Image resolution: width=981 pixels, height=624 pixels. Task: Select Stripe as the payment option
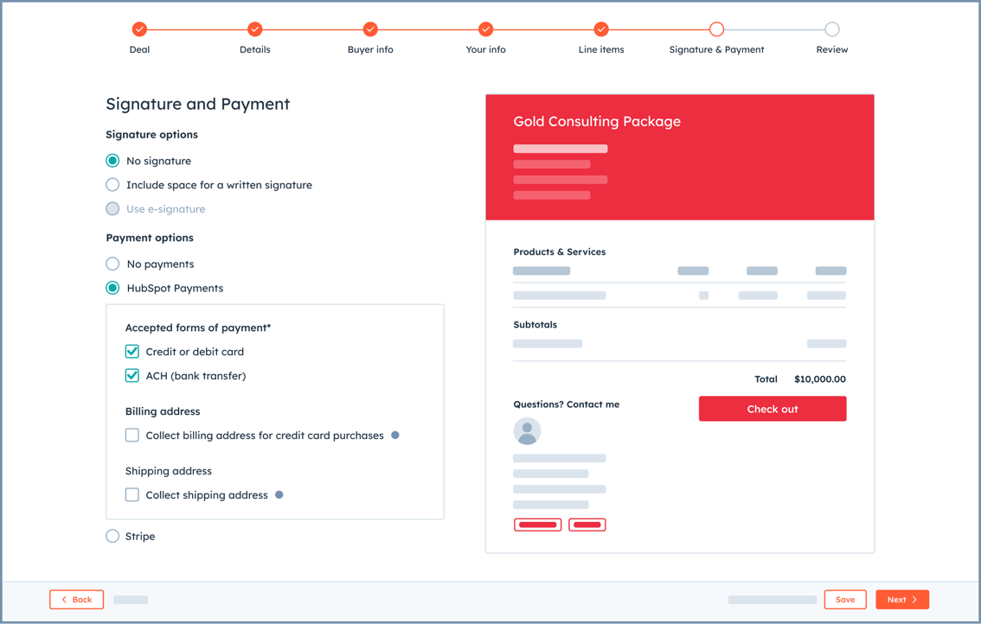(x=112, y=537)
